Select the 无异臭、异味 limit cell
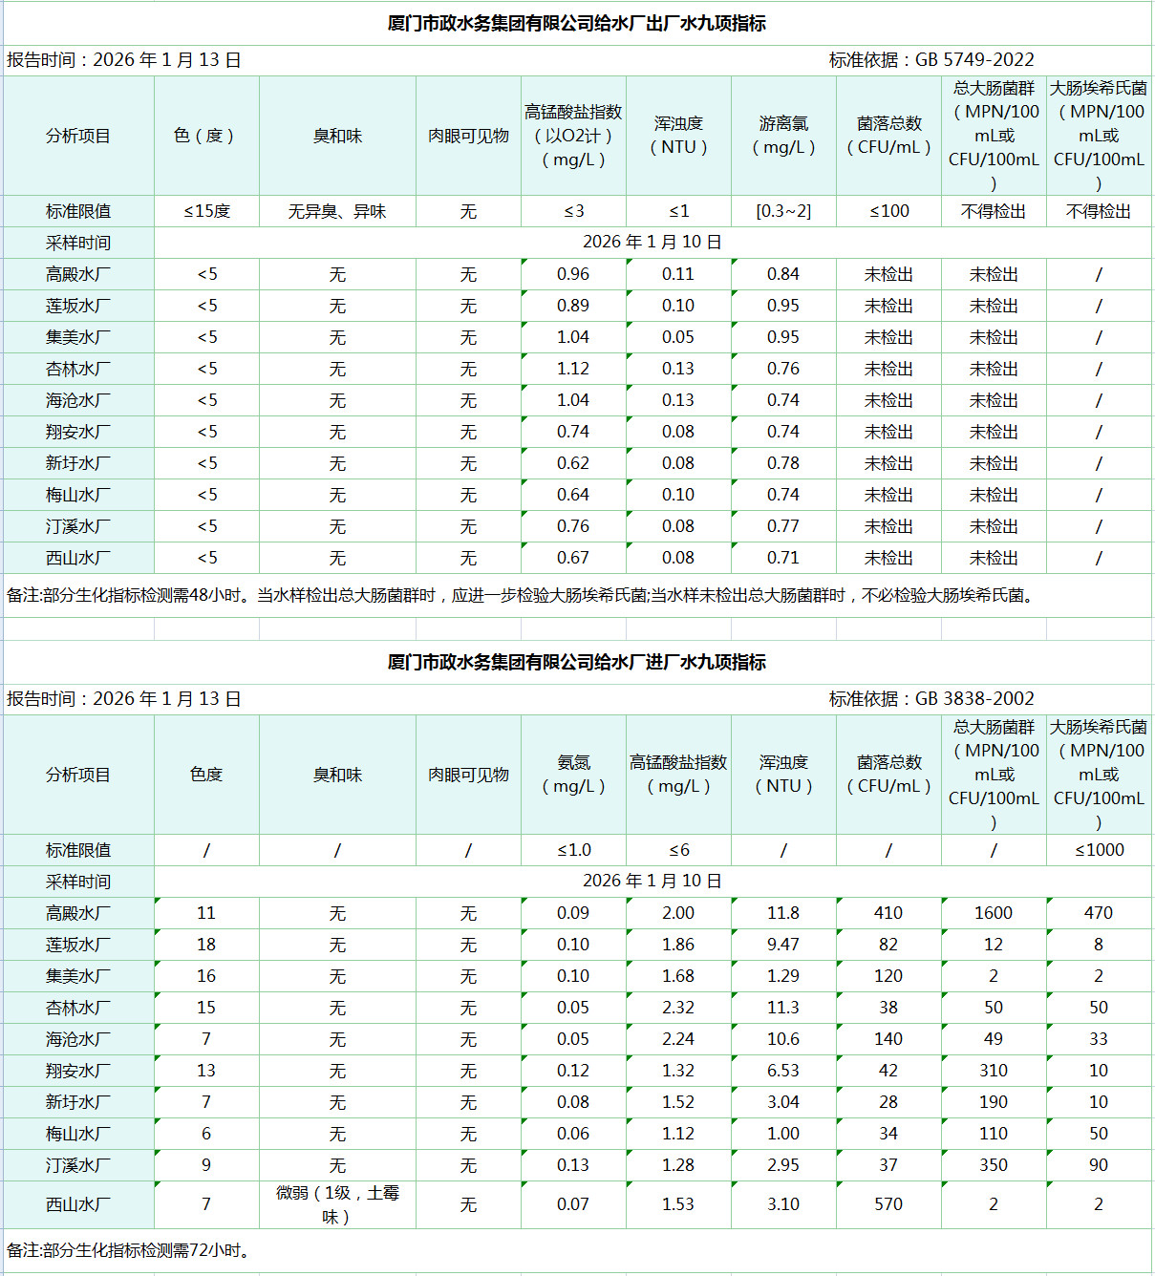This screenshot has height=1276, width=1155. point(337,211)
